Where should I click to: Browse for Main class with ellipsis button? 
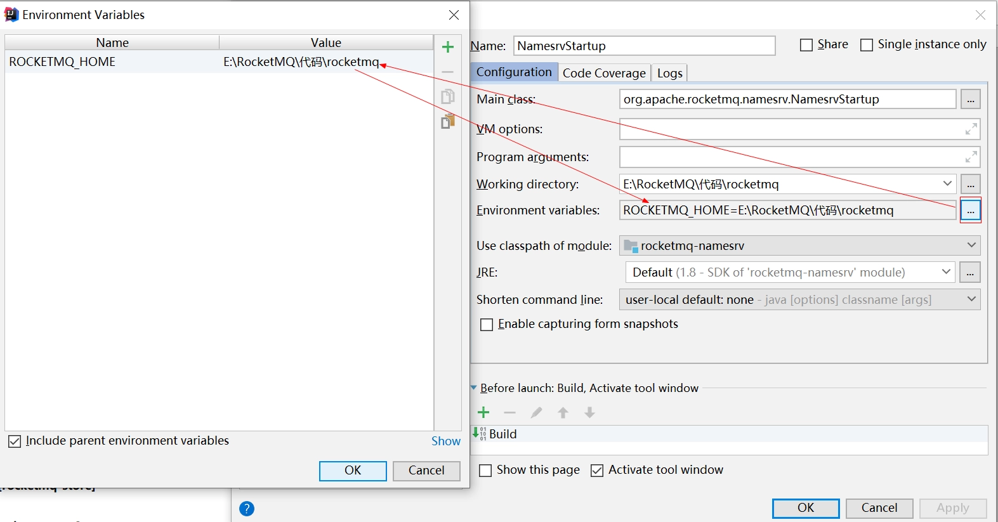coord(971,99)
